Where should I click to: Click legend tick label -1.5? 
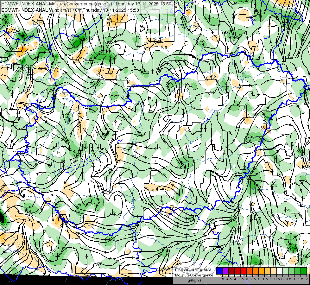coord(264,279)
